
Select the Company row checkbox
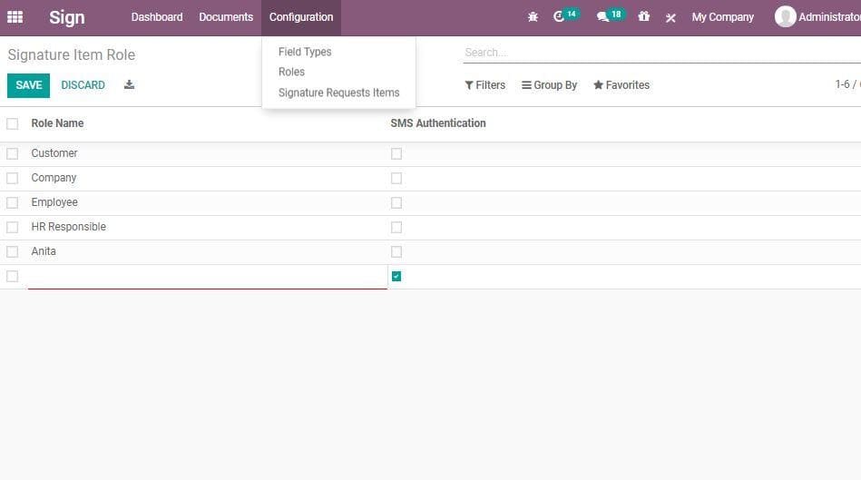12,178
